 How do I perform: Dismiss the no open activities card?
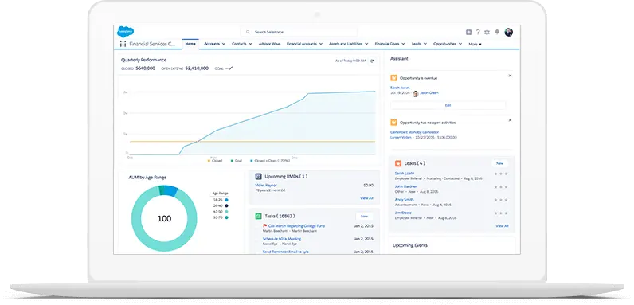[510, 120]
